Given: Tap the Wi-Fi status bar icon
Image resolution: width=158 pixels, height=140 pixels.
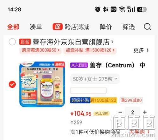Looking at the screenshot, I should [x=122, y=9].
